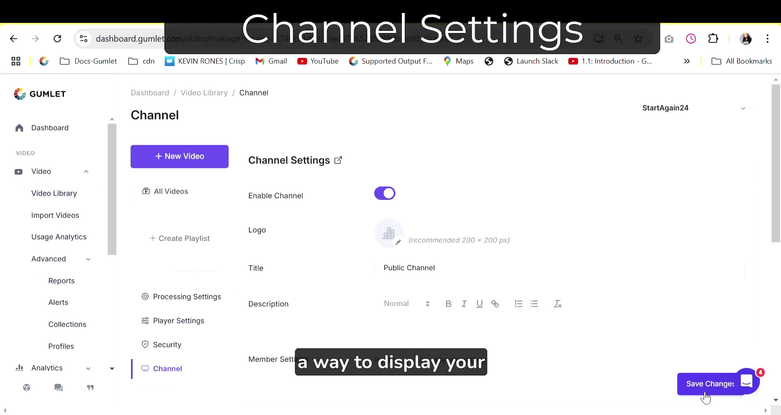Toggle bold formatting in description
Viewport: 781px width, 415px height.
(448, 304)
